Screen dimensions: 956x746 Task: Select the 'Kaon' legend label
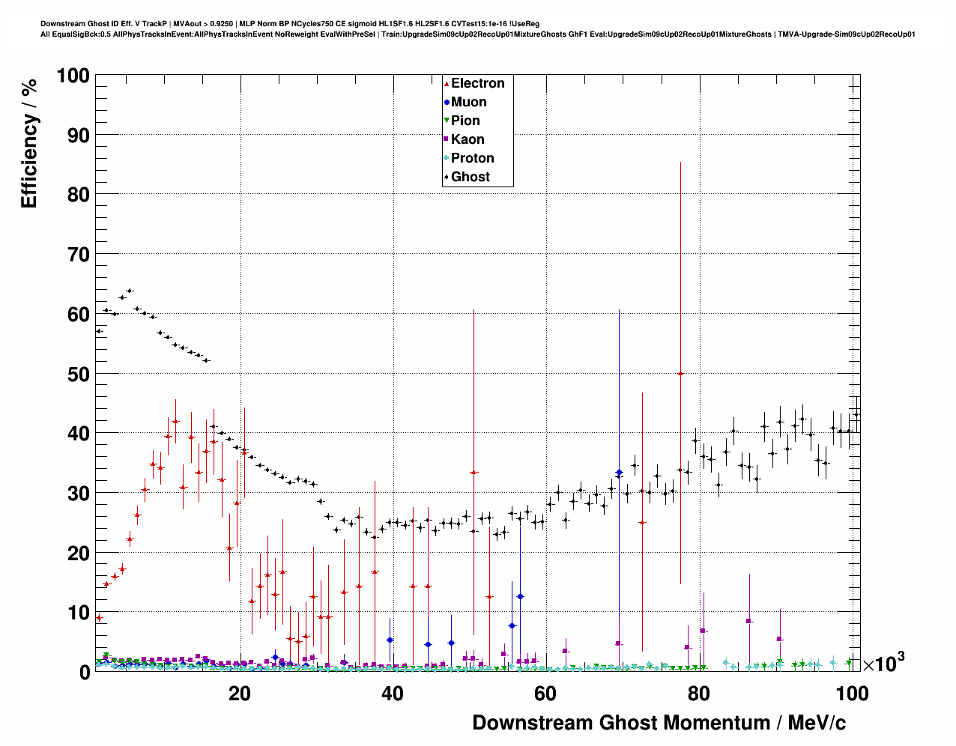(468, 139)
